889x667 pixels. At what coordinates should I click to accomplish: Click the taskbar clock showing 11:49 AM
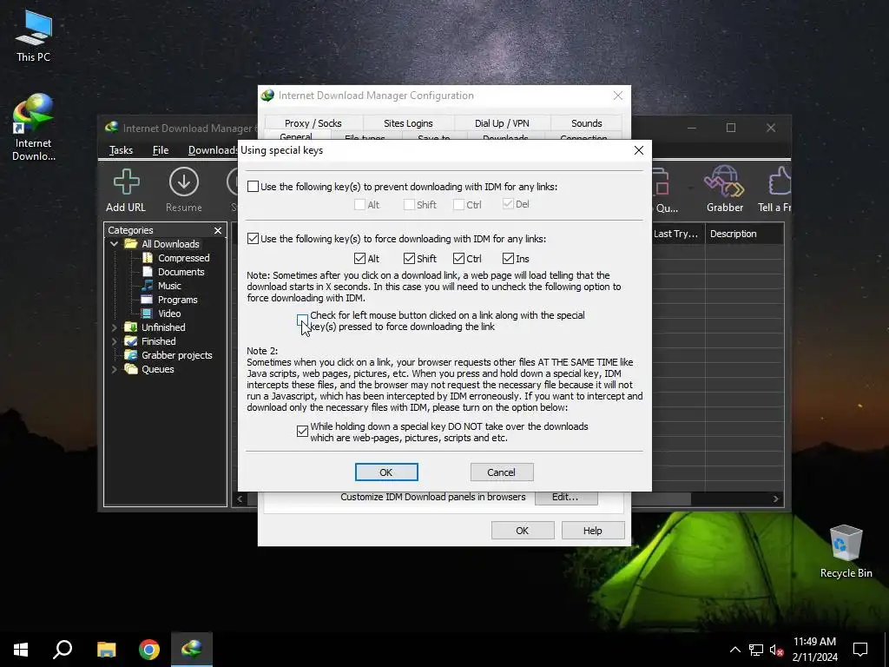814,650
